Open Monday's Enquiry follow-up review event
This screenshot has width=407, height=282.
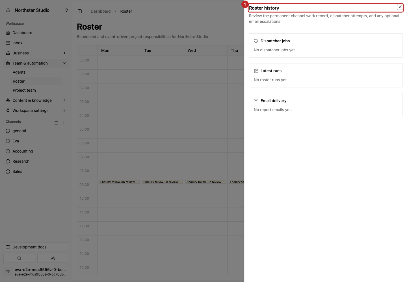point(119,182)
